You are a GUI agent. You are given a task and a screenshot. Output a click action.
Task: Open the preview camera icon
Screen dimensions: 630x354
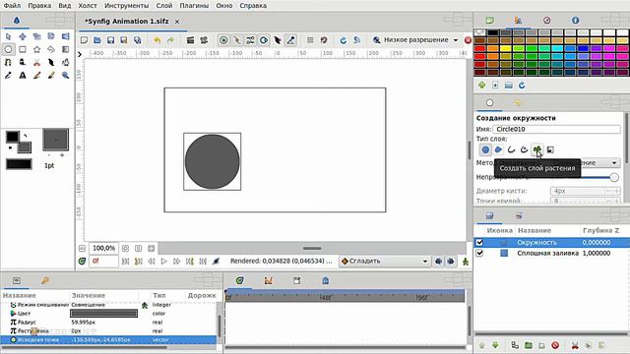pos(204,40)
